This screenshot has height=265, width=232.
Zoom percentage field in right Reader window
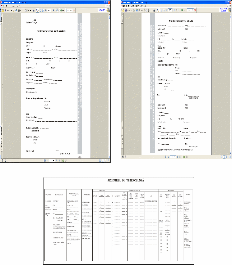click(170, 10)
